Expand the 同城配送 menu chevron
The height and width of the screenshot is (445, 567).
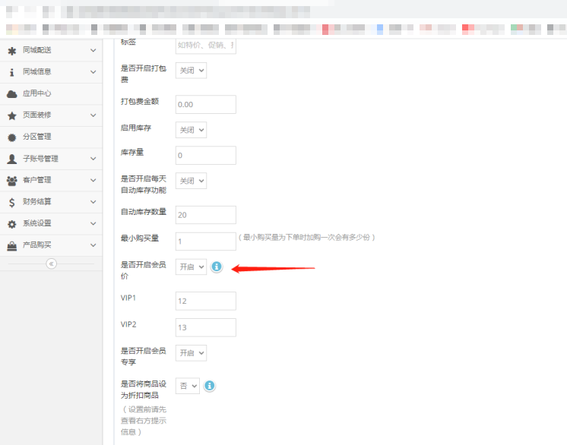(93, 50)
